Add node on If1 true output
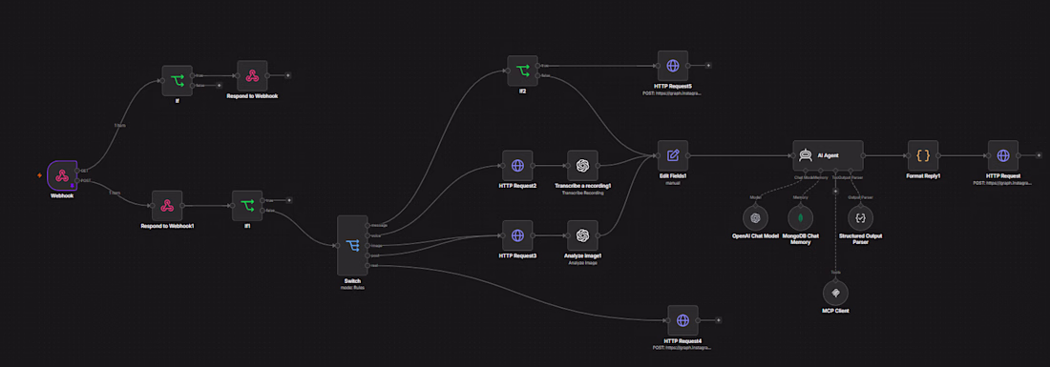1050x367 pixels. click(288, 200)
